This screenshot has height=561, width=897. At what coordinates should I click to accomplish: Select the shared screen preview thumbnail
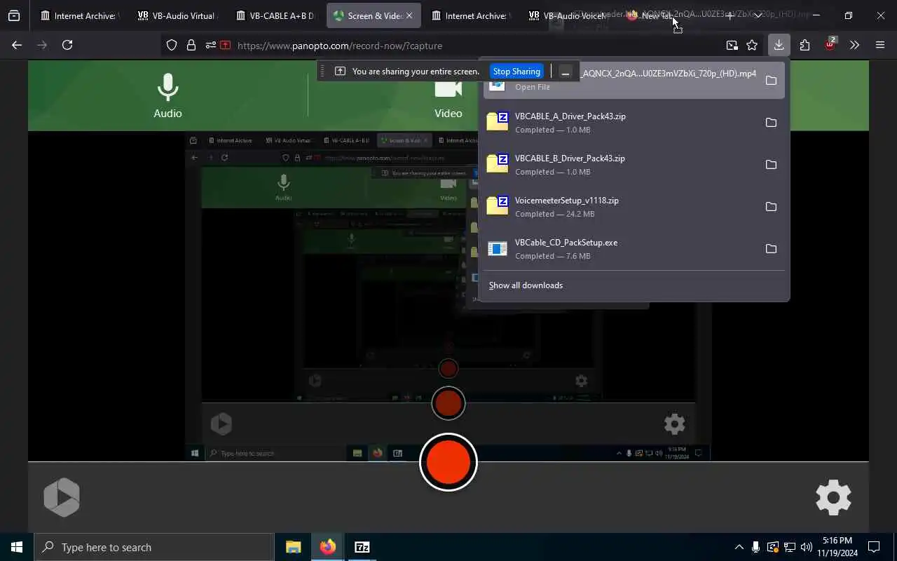tap(448, 296)
